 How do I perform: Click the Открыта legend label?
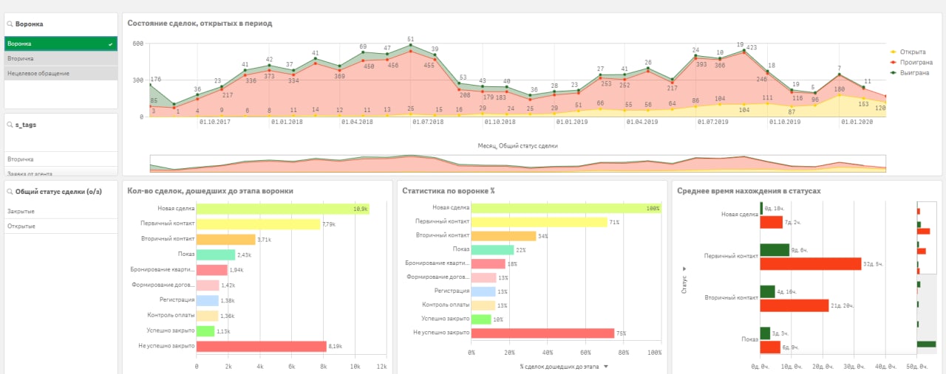pyautogui.click(x=913, y=52)
